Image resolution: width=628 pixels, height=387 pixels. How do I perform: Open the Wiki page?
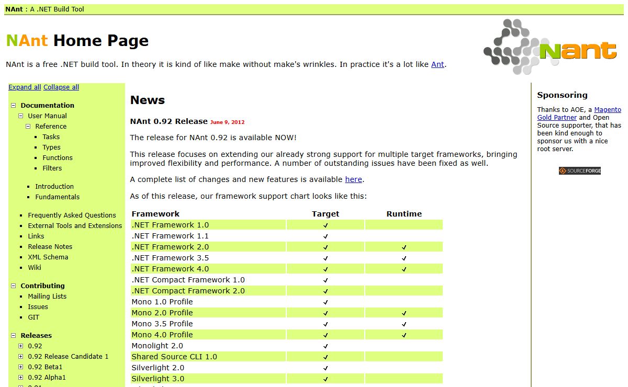[35, 267]
